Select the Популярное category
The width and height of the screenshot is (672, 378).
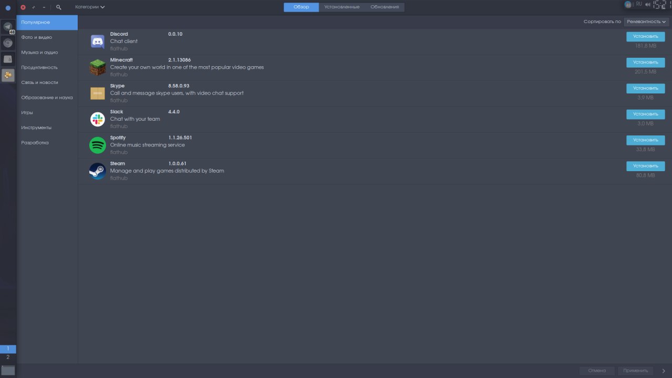[x=47, y=23]
